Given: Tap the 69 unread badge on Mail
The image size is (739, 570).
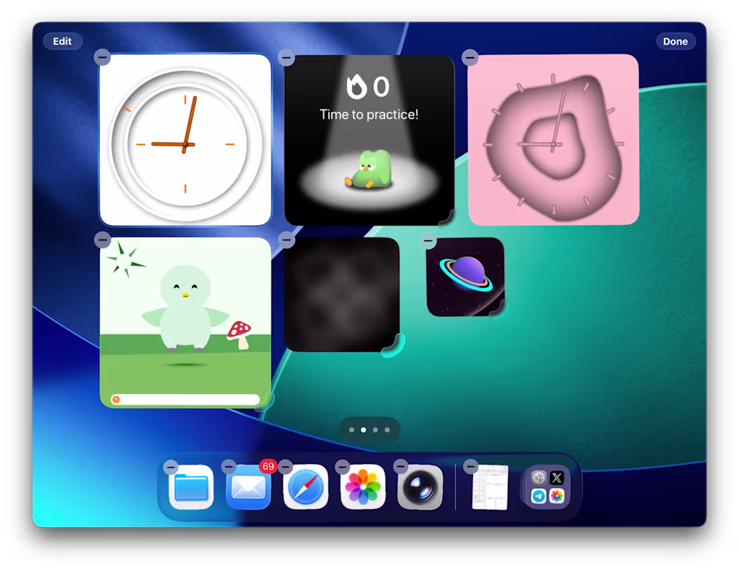Looking at the screenshot, I should [x=268, y=467].
